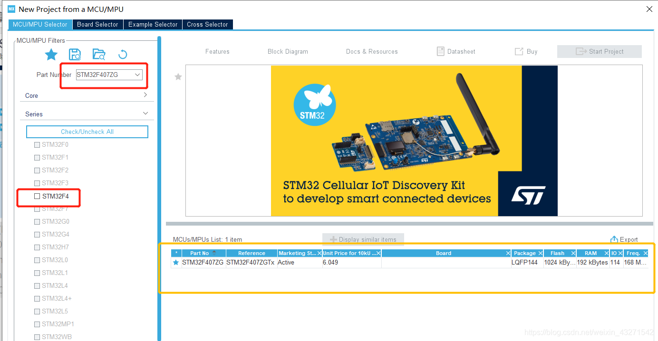Image resolution: width=658 pixels, height=341 pixels.
Task: Switch to the Example Selector tab
Action: click(x=153, y=24)
